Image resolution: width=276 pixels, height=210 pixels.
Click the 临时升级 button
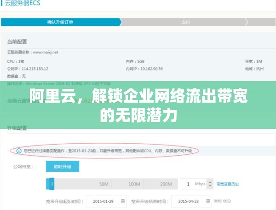pos(63,166)
